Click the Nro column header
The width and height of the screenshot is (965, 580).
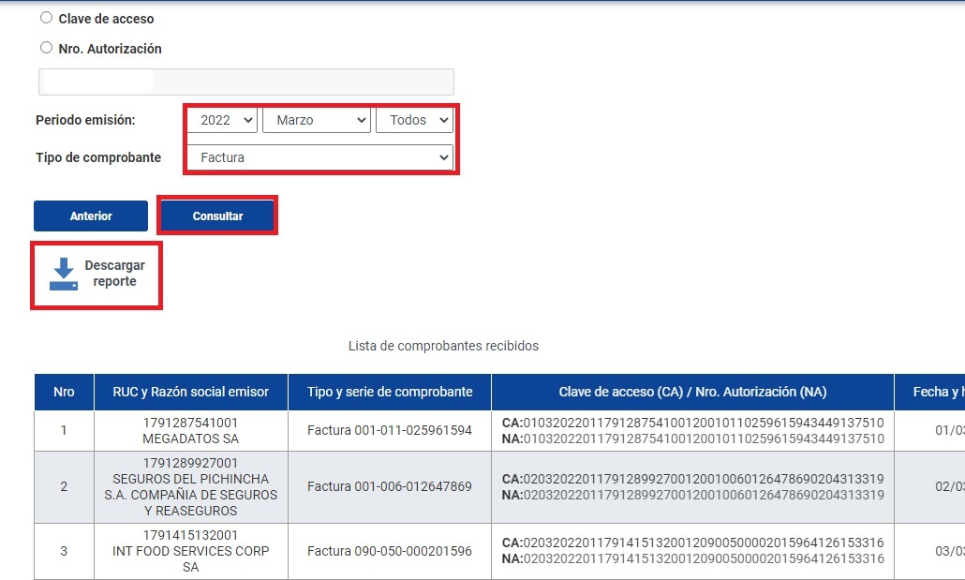(64, 392)
